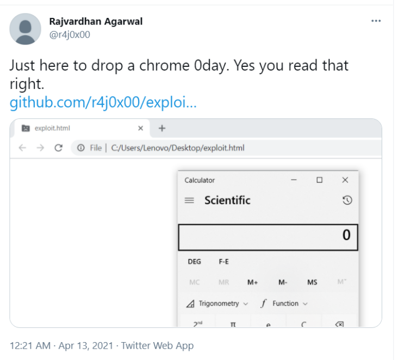Click the M+ memory add button
398x360 pixels.
[x=253, y=282]
